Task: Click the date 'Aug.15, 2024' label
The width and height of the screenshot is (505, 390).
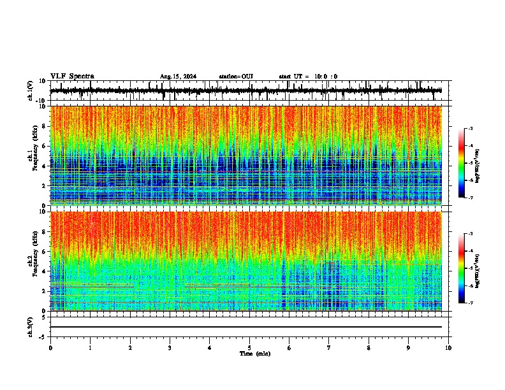Action: pyautogui.click(x=178, y=76)
